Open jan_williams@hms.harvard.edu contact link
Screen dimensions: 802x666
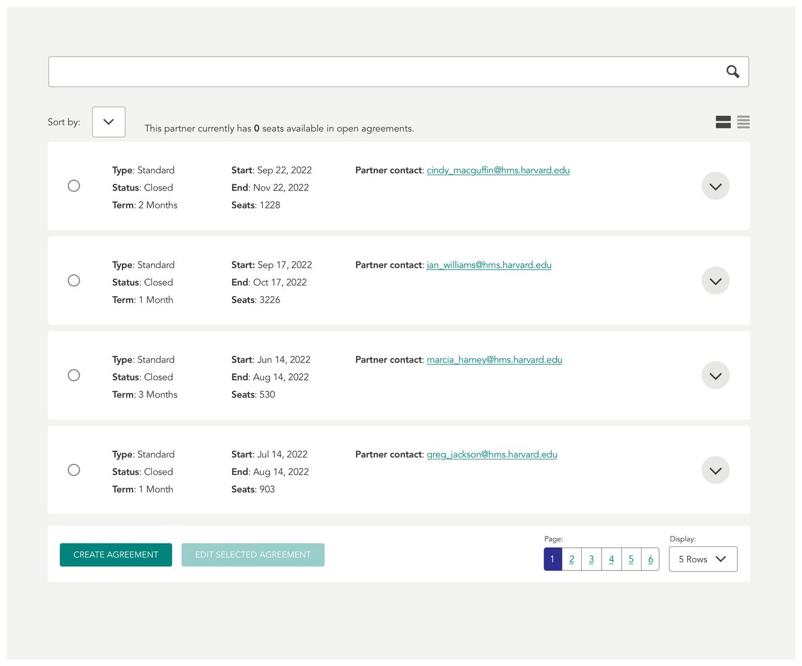pos(489,265)
